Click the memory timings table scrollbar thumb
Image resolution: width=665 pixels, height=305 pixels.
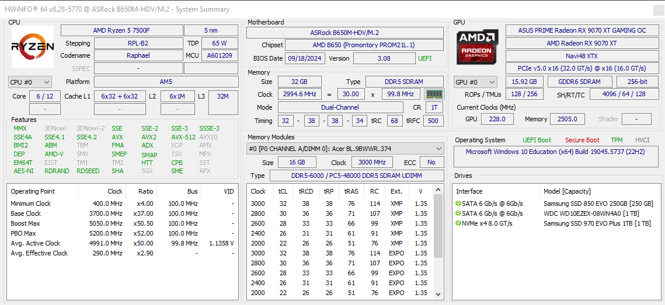438,226
